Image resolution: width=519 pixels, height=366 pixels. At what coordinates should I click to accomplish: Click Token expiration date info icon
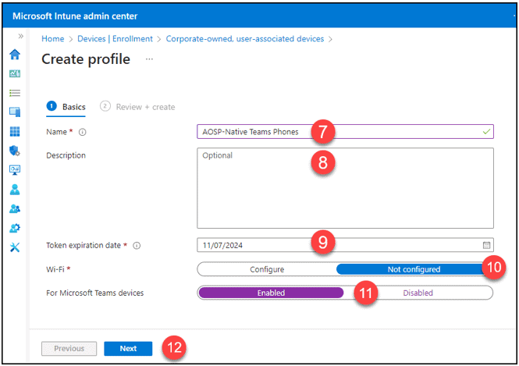(x=137, y=246)
